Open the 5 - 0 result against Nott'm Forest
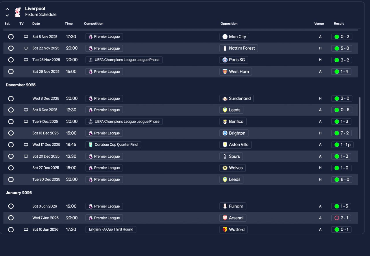The width and height of the screenshot is (370, 256). [342, 48]
